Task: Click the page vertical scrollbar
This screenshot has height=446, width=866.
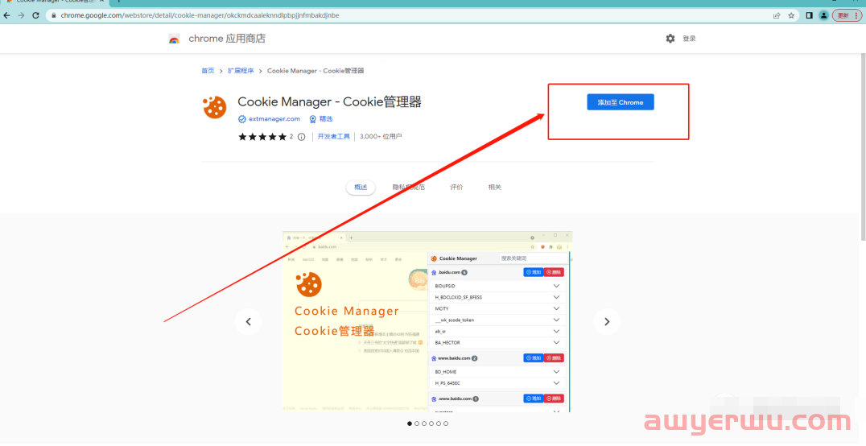Action: [863, 147]
